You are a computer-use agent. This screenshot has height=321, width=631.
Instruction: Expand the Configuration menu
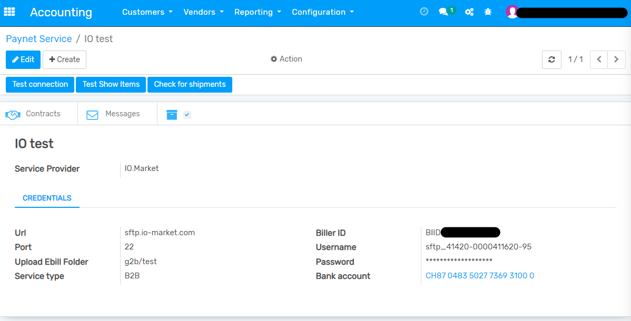coord(322,12)
